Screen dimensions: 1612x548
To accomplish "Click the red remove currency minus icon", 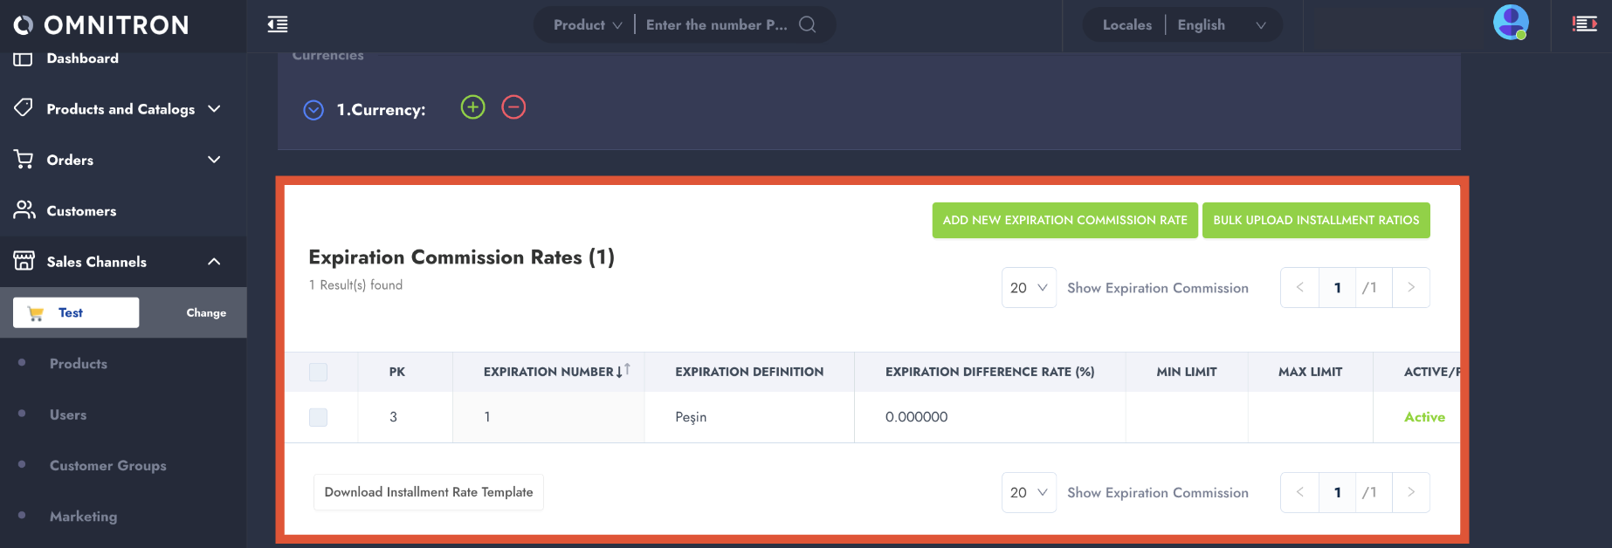I will (513, 107).
